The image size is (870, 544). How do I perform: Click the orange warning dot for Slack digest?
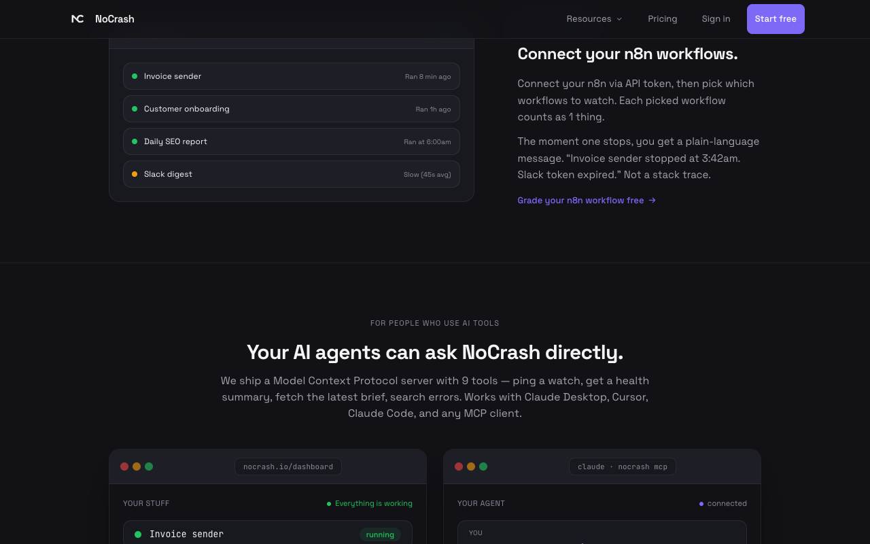tap(135, 174)
